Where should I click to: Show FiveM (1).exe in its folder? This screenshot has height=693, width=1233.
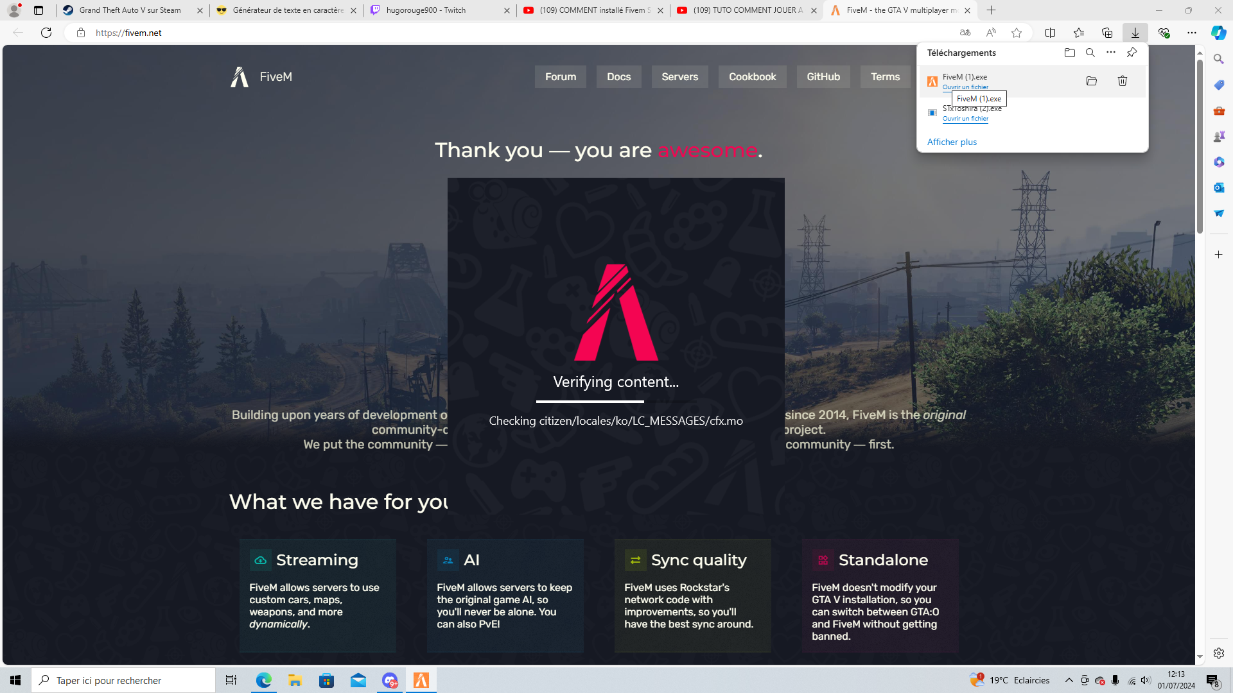1091,81
